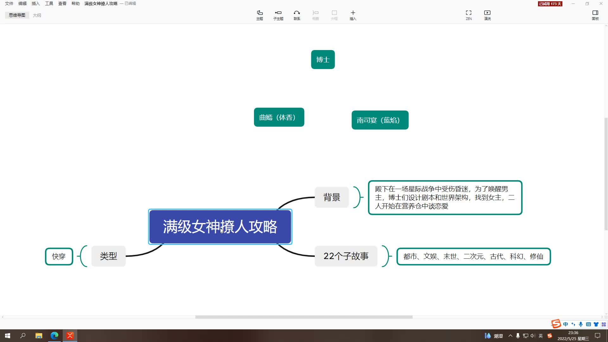Image resolution: width=608 pixels, height=342 pixels.
Task: Click the taskbar microphone tray icon
Action: (518, 336)
